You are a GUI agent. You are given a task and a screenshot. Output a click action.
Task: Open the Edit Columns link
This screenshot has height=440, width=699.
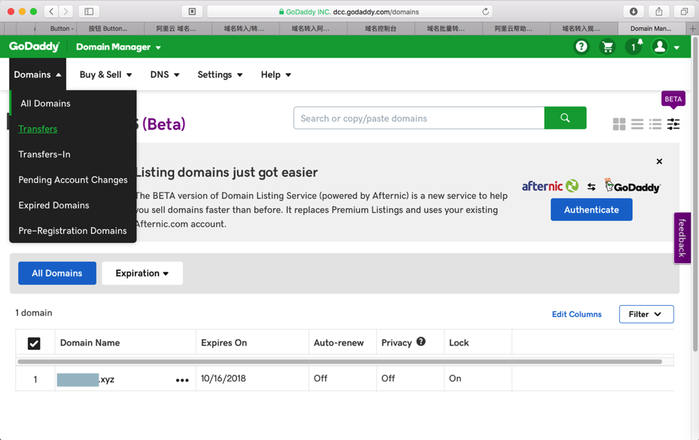point(577,314)
